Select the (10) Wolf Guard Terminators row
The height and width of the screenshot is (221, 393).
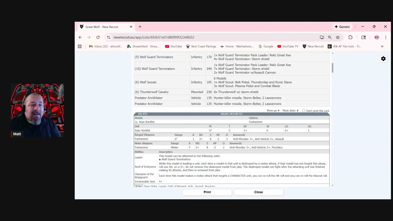[232, 69]
